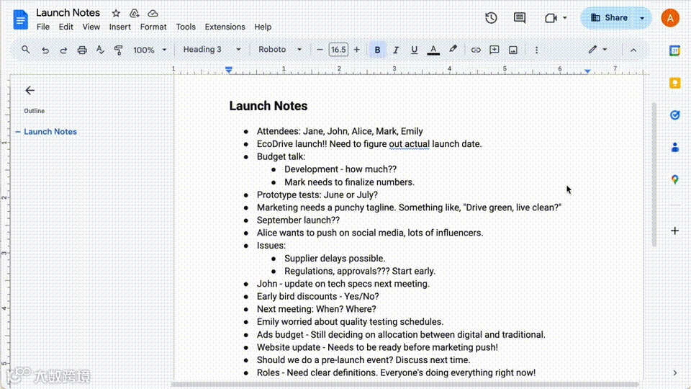Toggle bold formatting
This screenshot has width=691, height=389.
(377, 50)
